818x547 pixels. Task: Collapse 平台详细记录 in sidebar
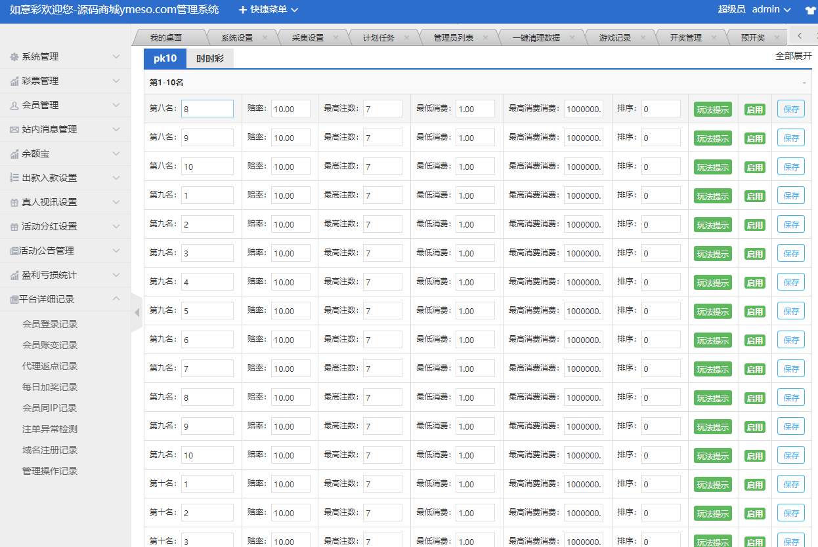click(x=66, y=299)
